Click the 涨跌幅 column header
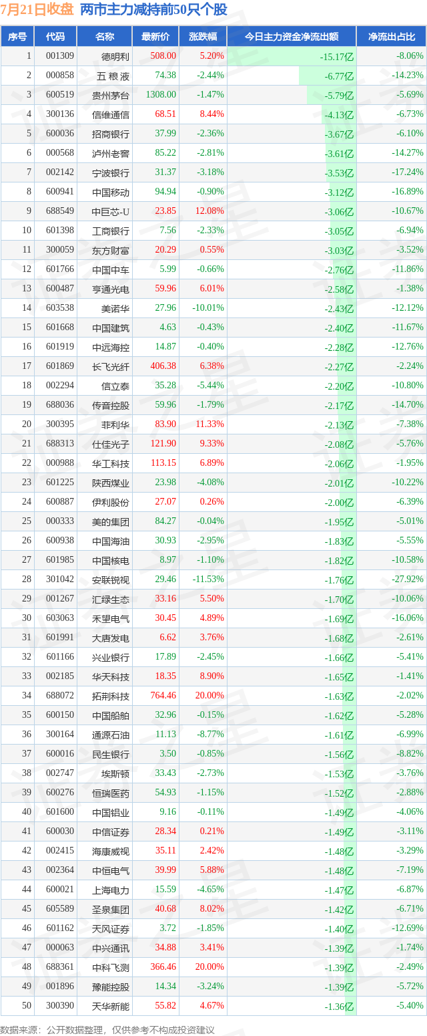 [x=203, y=37]
